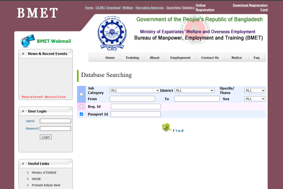Click the Ministry of EW&OE link

coord(44,173)
